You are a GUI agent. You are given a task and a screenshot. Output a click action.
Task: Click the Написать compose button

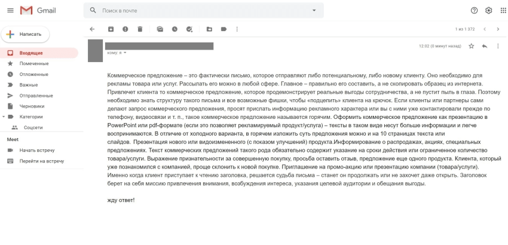pyautogui.click(x=25, y=34)
